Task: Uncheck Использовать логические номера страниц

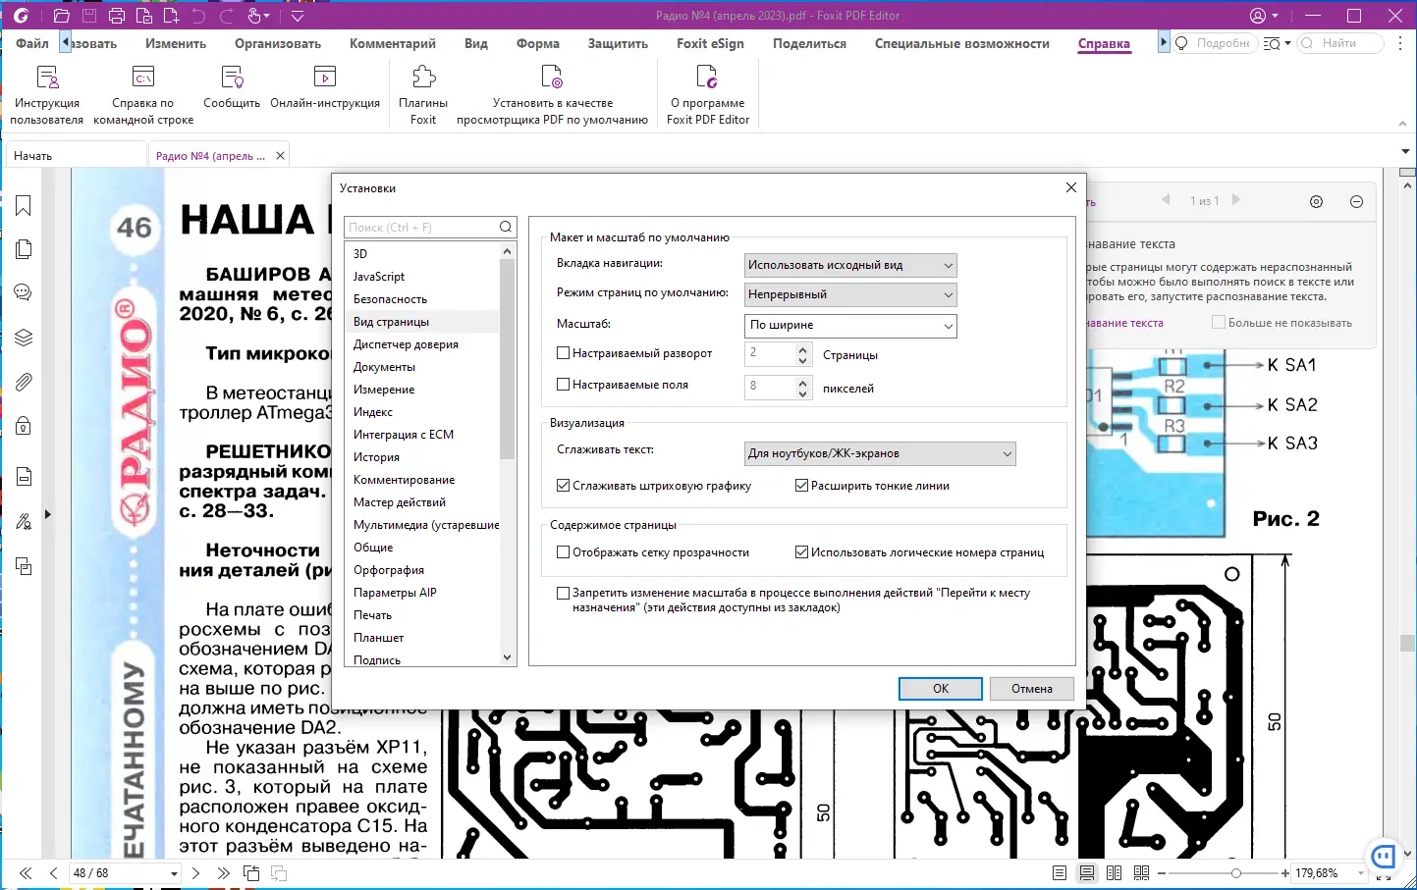Action: tap(801, 551)
